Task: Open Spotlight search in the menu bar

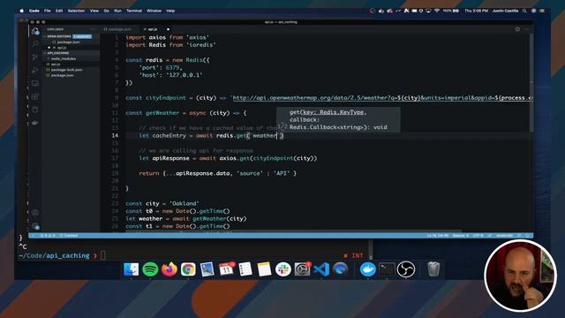Action: pyautogui.click(x=524, y=11)
